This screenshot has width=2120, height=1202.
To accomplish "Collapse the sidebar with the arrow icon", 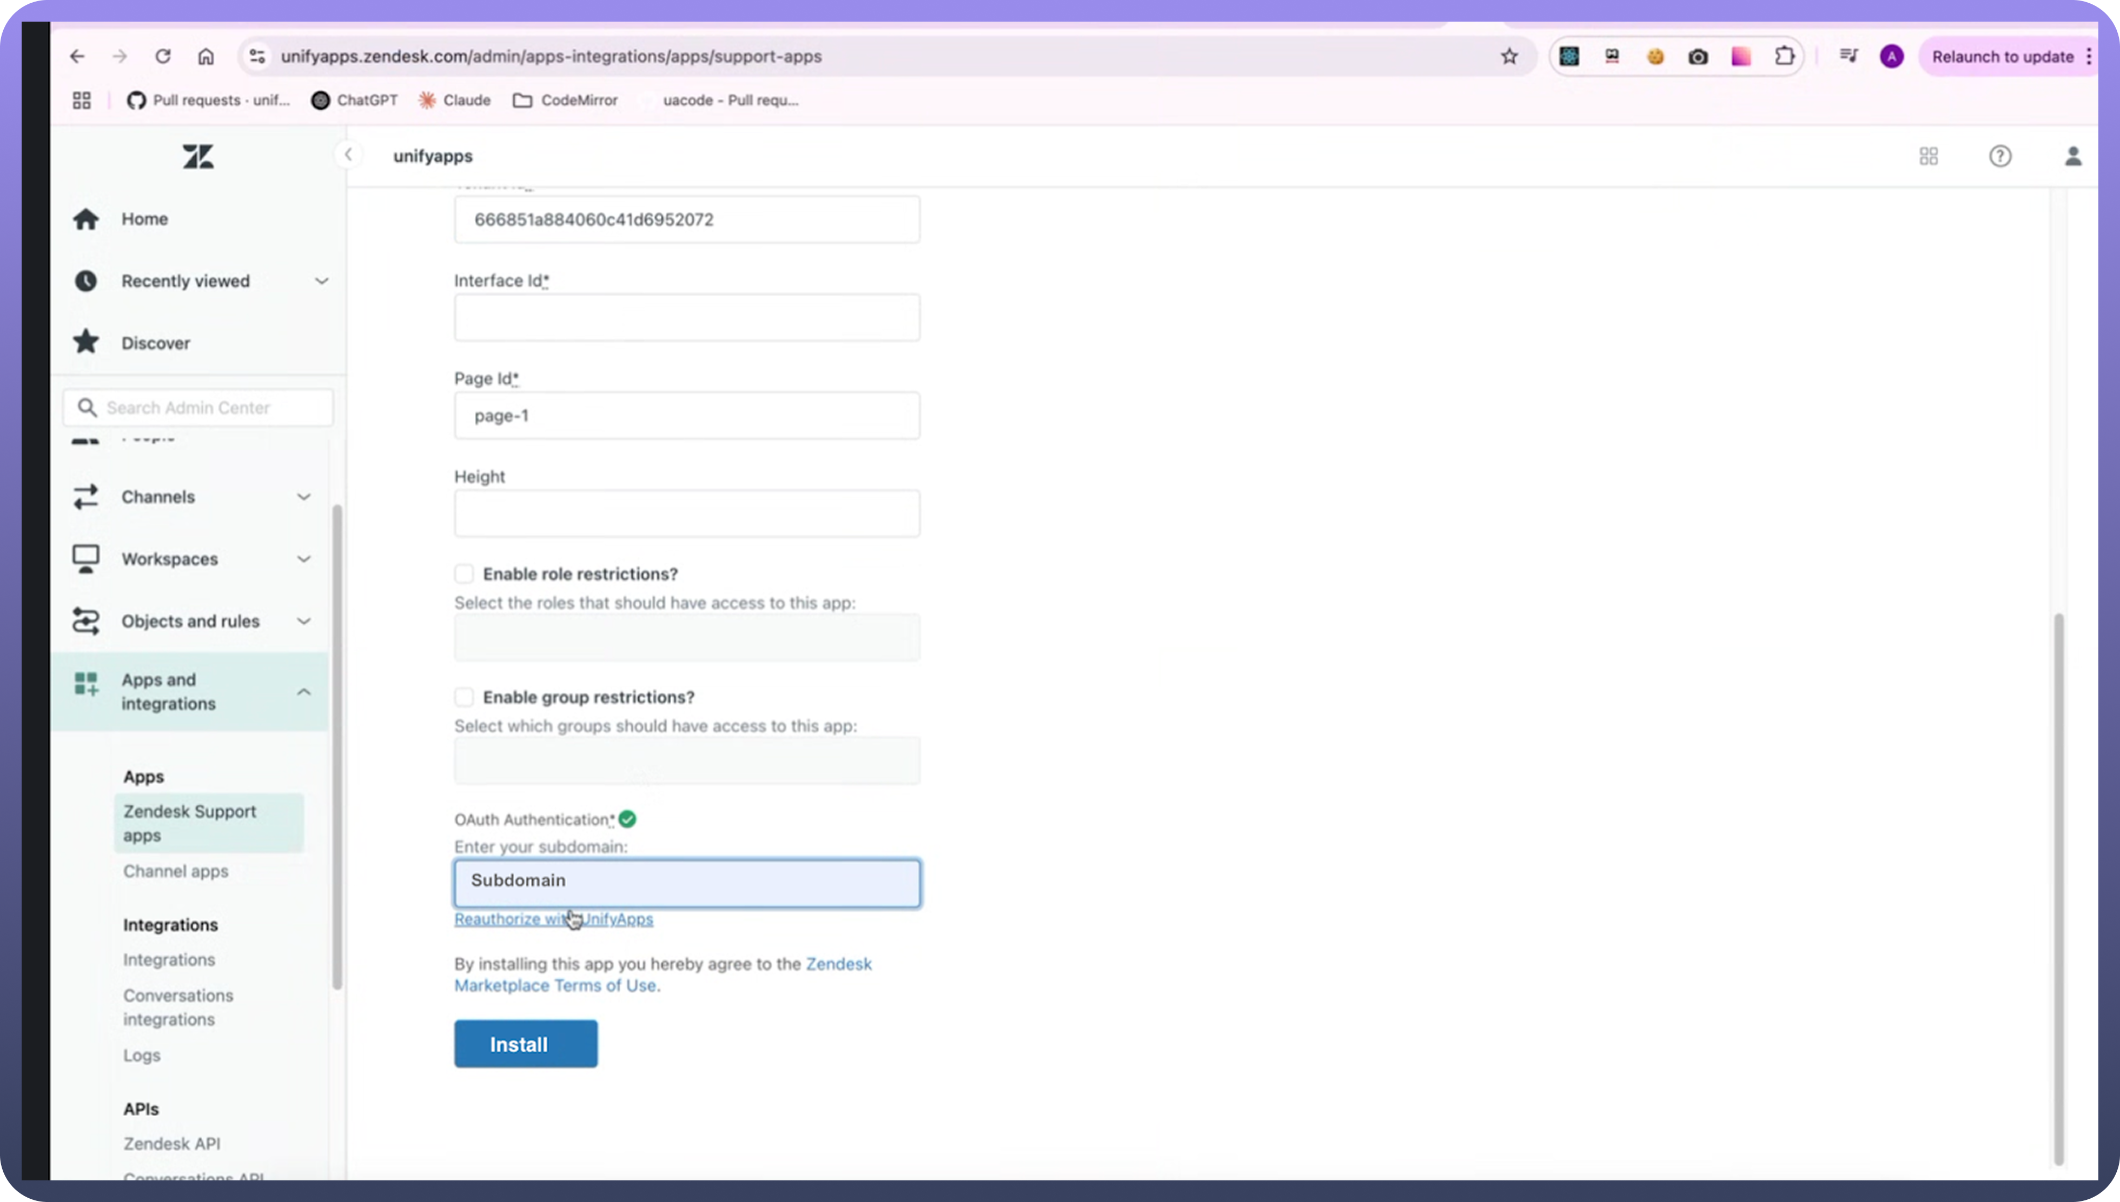I will pos(348,155).
